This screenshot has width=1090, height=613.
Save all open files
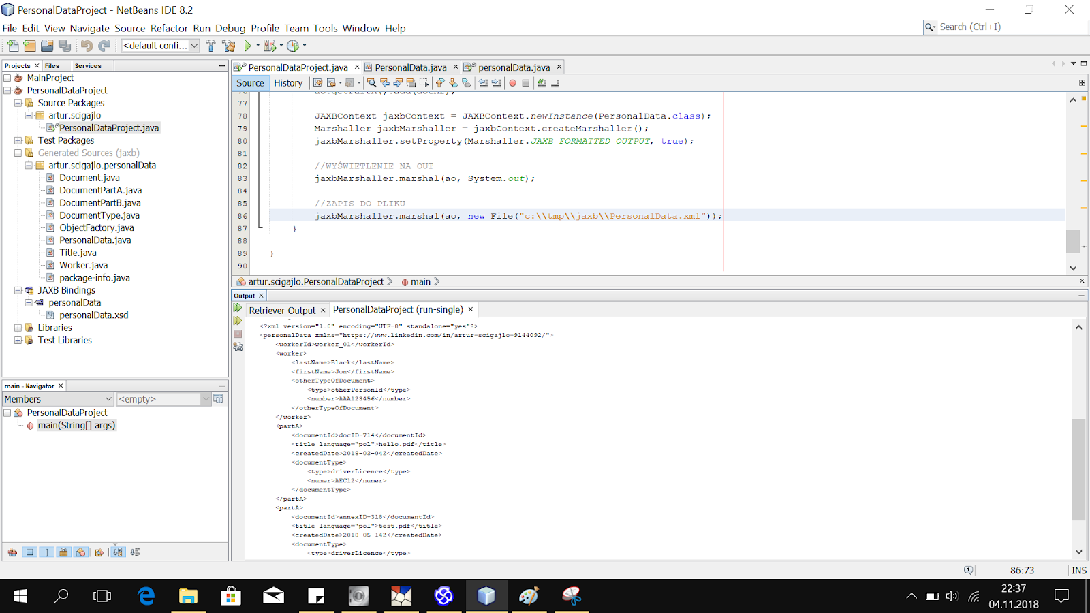pyautogui.click(x=65, y=46)
